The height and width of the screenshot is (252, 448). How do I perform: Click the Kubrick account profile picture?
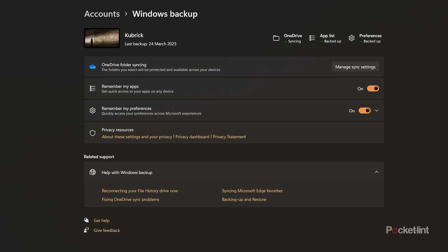pos(102,38)
